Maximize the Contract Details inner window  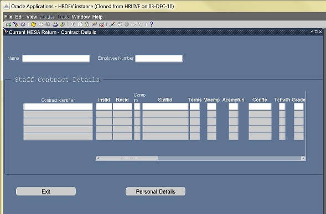pyautogui.click(x=316, y=32)
